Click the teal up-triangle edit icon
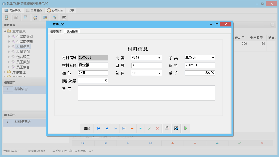The width and height of the screenshot is (279, 157). click(x=141, y=129)
